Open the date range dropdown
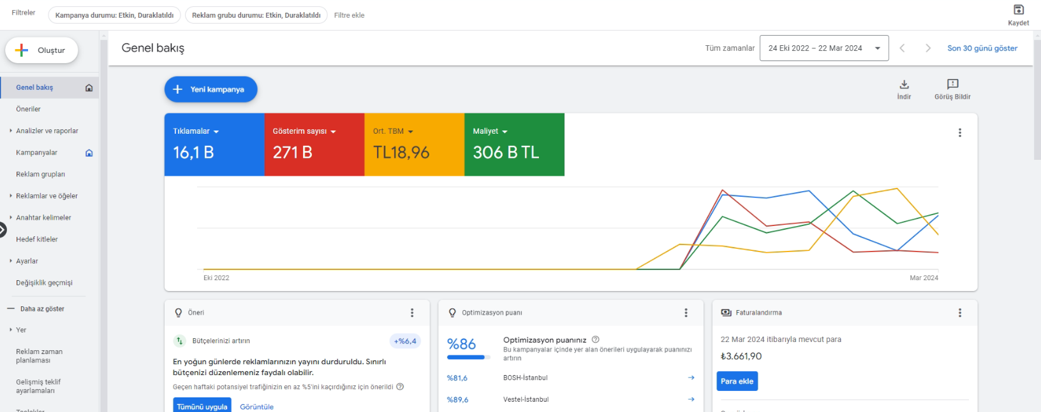 (824, 48)
